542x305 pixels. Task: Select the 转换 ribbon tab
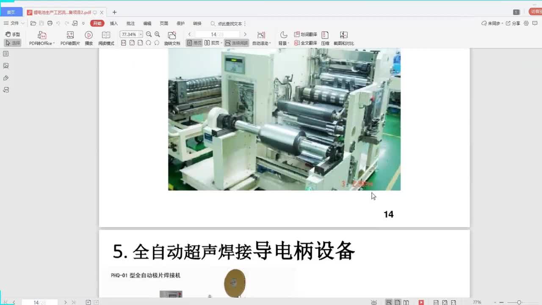click(x=197, y=23)
